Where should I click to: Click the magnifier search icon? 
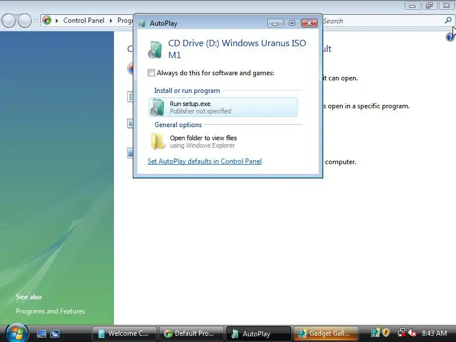(448, 21)
